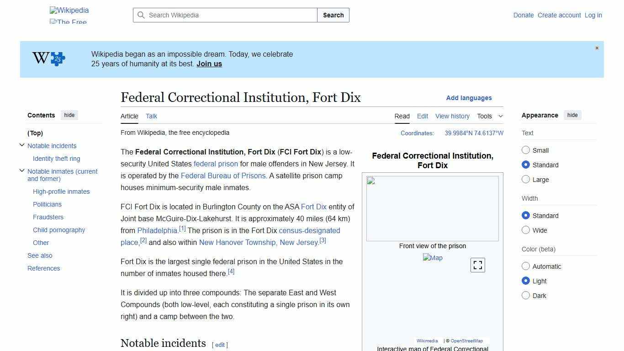
Task: Enable Dark color mode
Action: [x=526, y=296]
